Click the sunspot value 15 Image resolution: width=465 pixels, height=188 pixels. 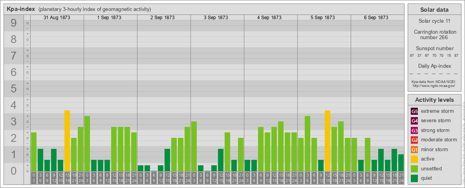click(449, 56)
